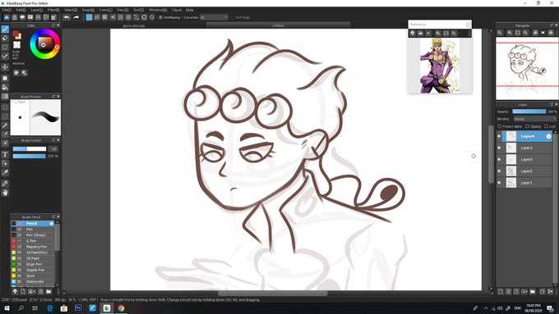Screen dimensions: 559x314
Task: Open the Layer menu
Action: (36, 10)
